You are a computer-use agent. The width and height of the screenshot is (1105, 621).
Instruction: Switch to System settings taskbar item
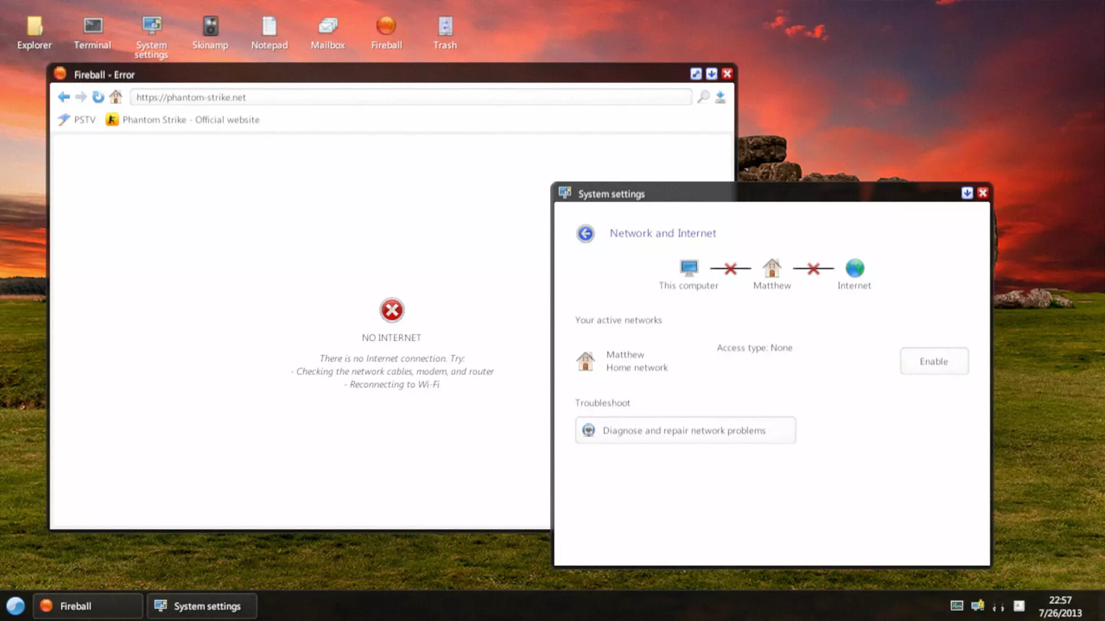[x=202, y=606]
